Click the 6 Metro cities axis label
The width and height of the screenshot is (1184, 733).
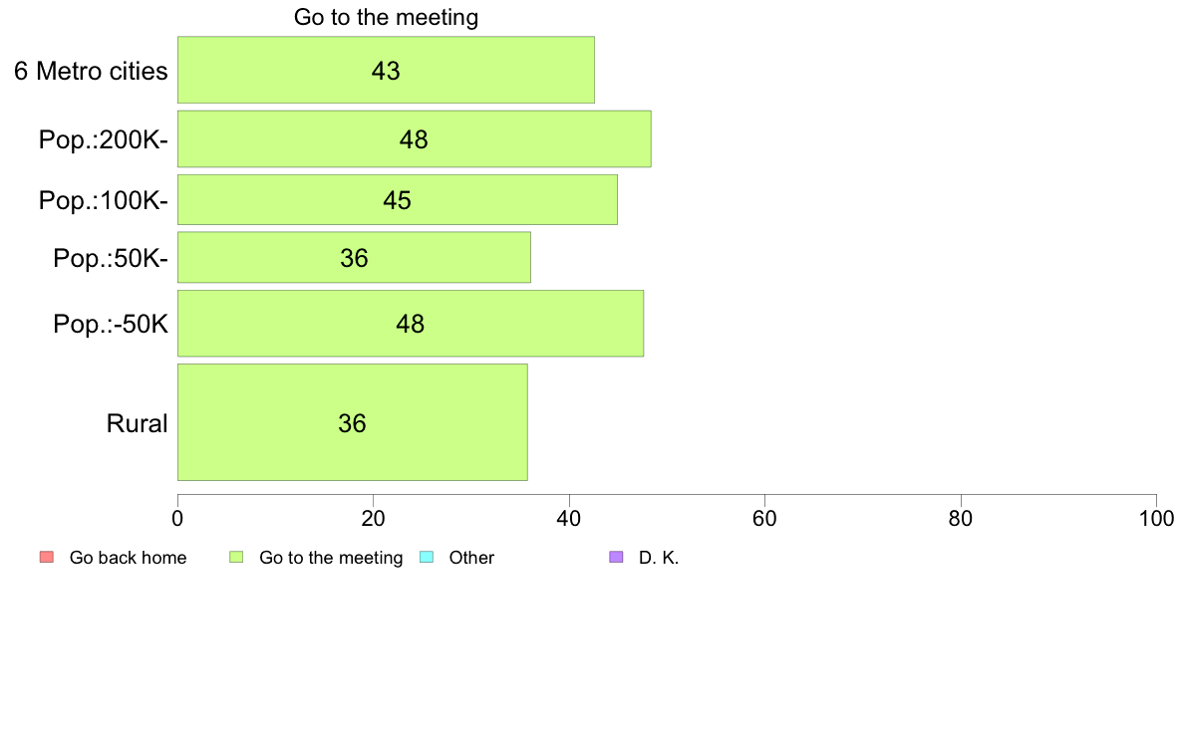coord(91,71)
